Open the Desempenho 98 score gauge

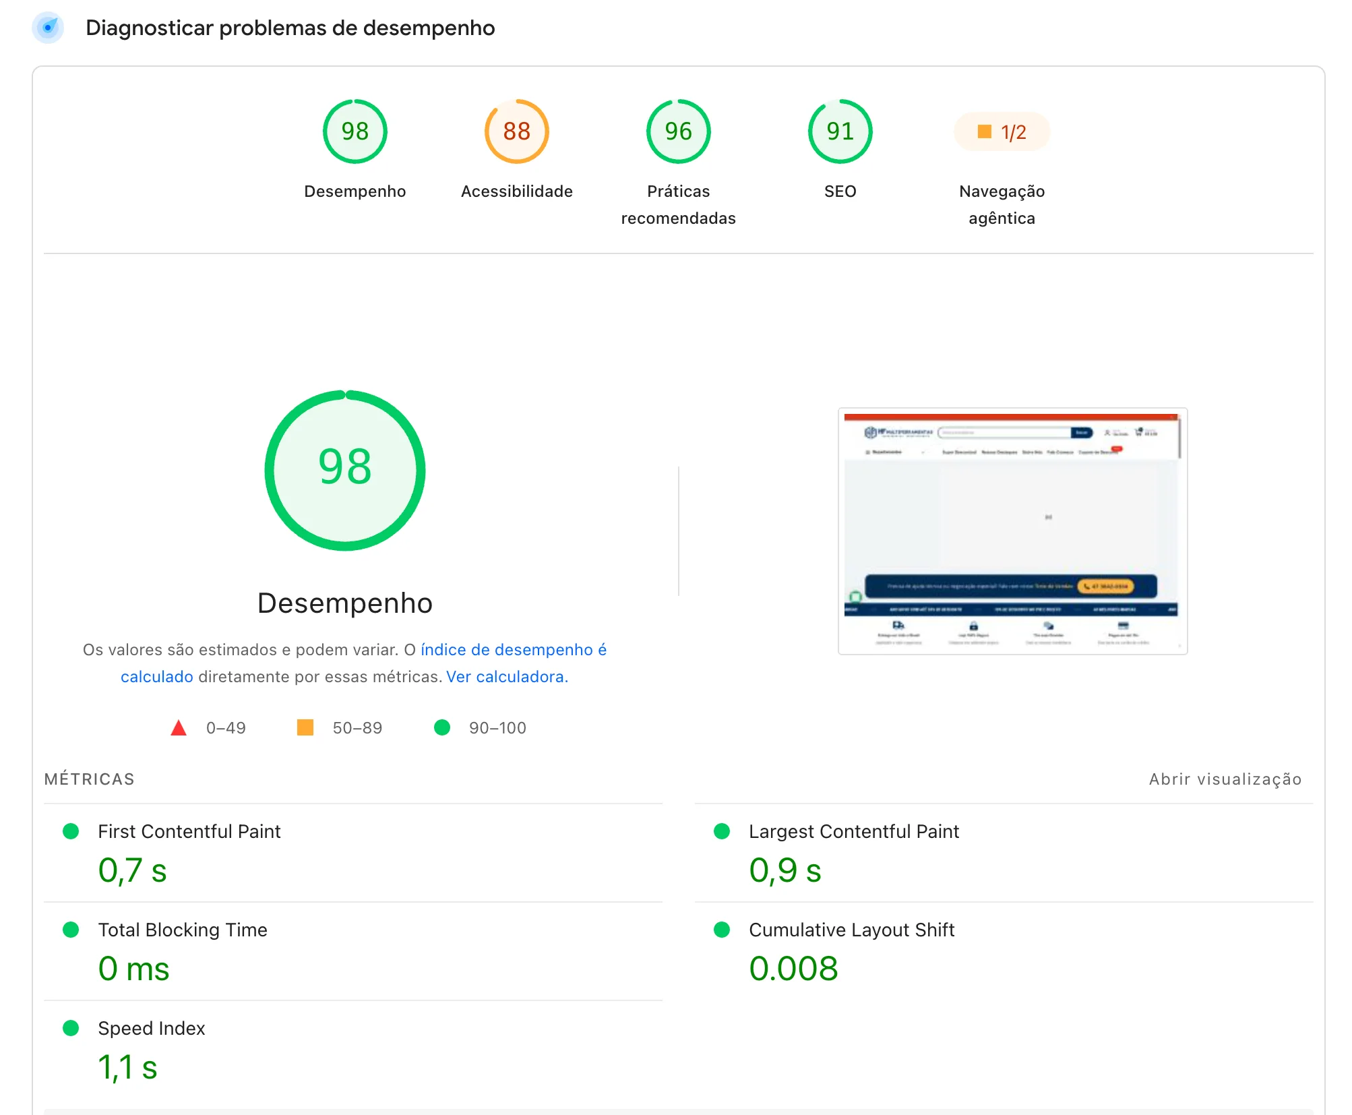355,131
